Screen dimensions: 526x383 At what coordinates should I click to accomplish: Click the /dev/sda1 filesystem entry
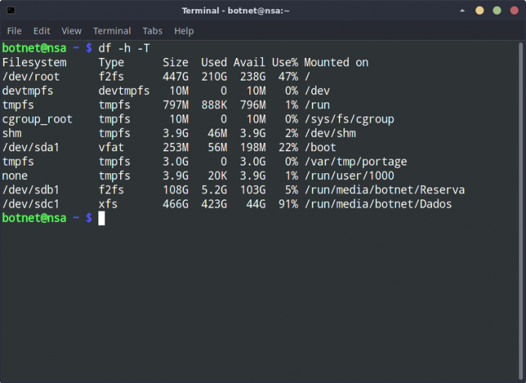(30, 147)
